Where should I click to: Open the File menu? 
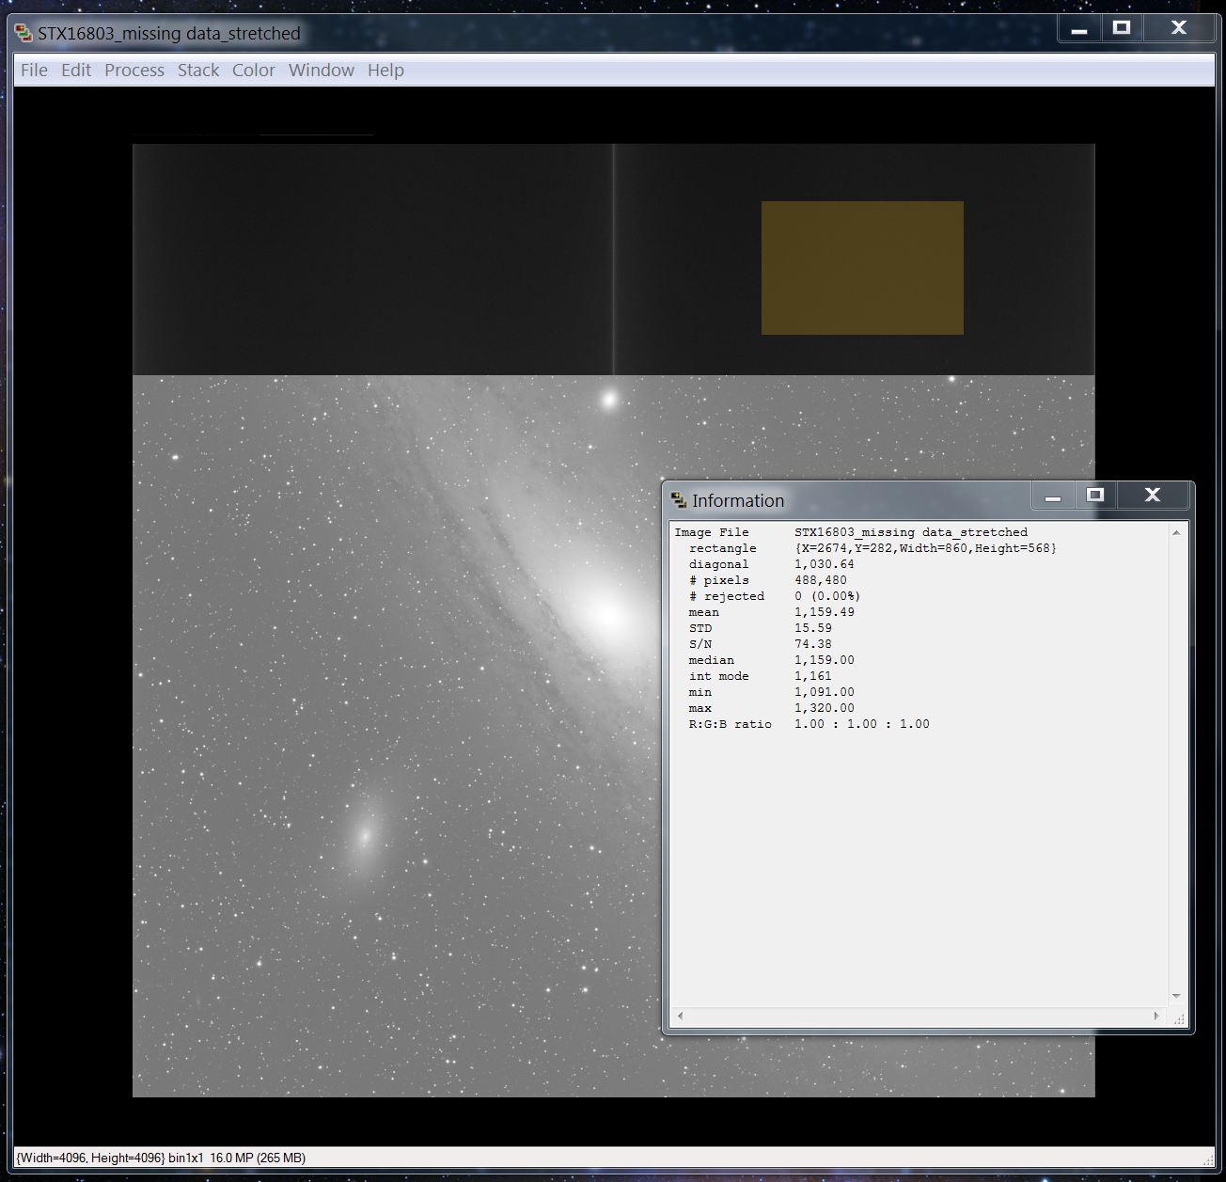34,71
